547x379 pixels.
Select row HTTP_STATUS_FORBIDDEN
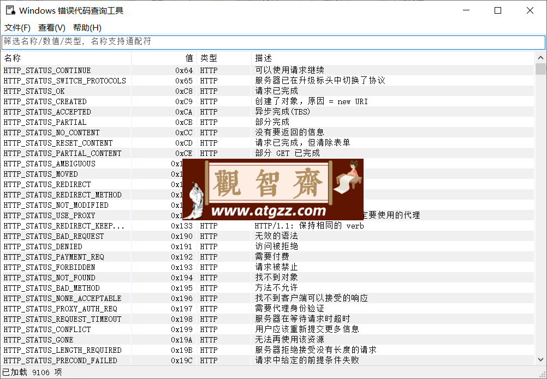click(268, 268)
